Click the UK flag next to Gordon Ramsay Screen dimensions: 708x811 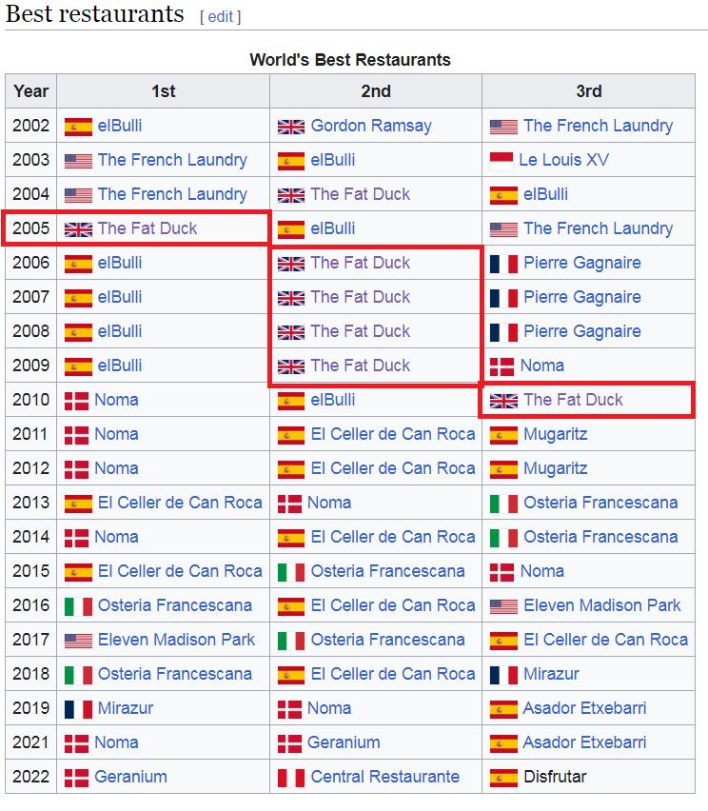tap(290, 127)
